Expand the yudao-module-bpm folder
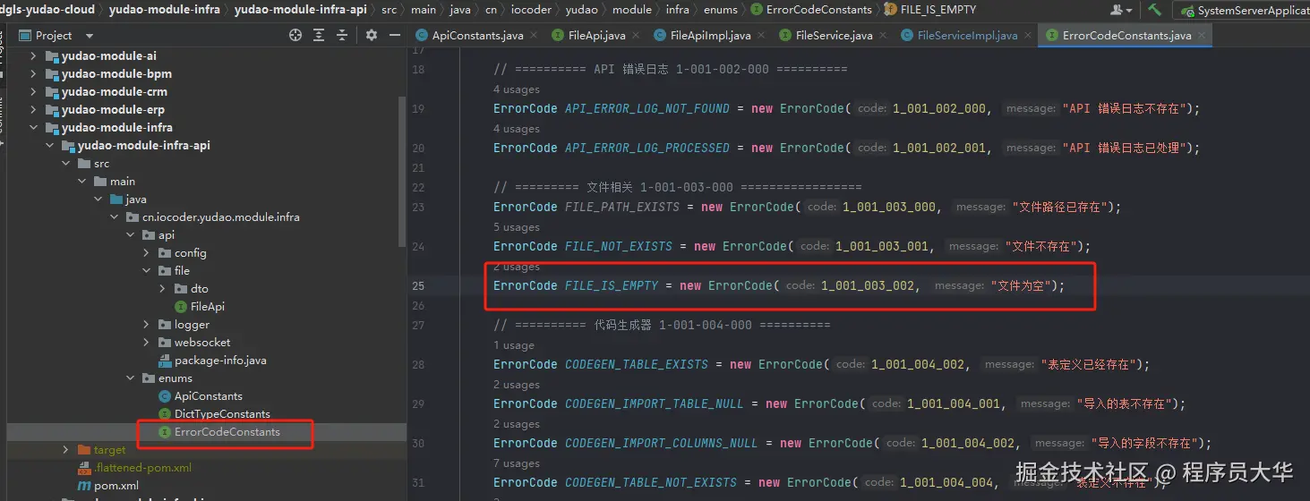Screen dimensions: 1310x501 point(33,73)
